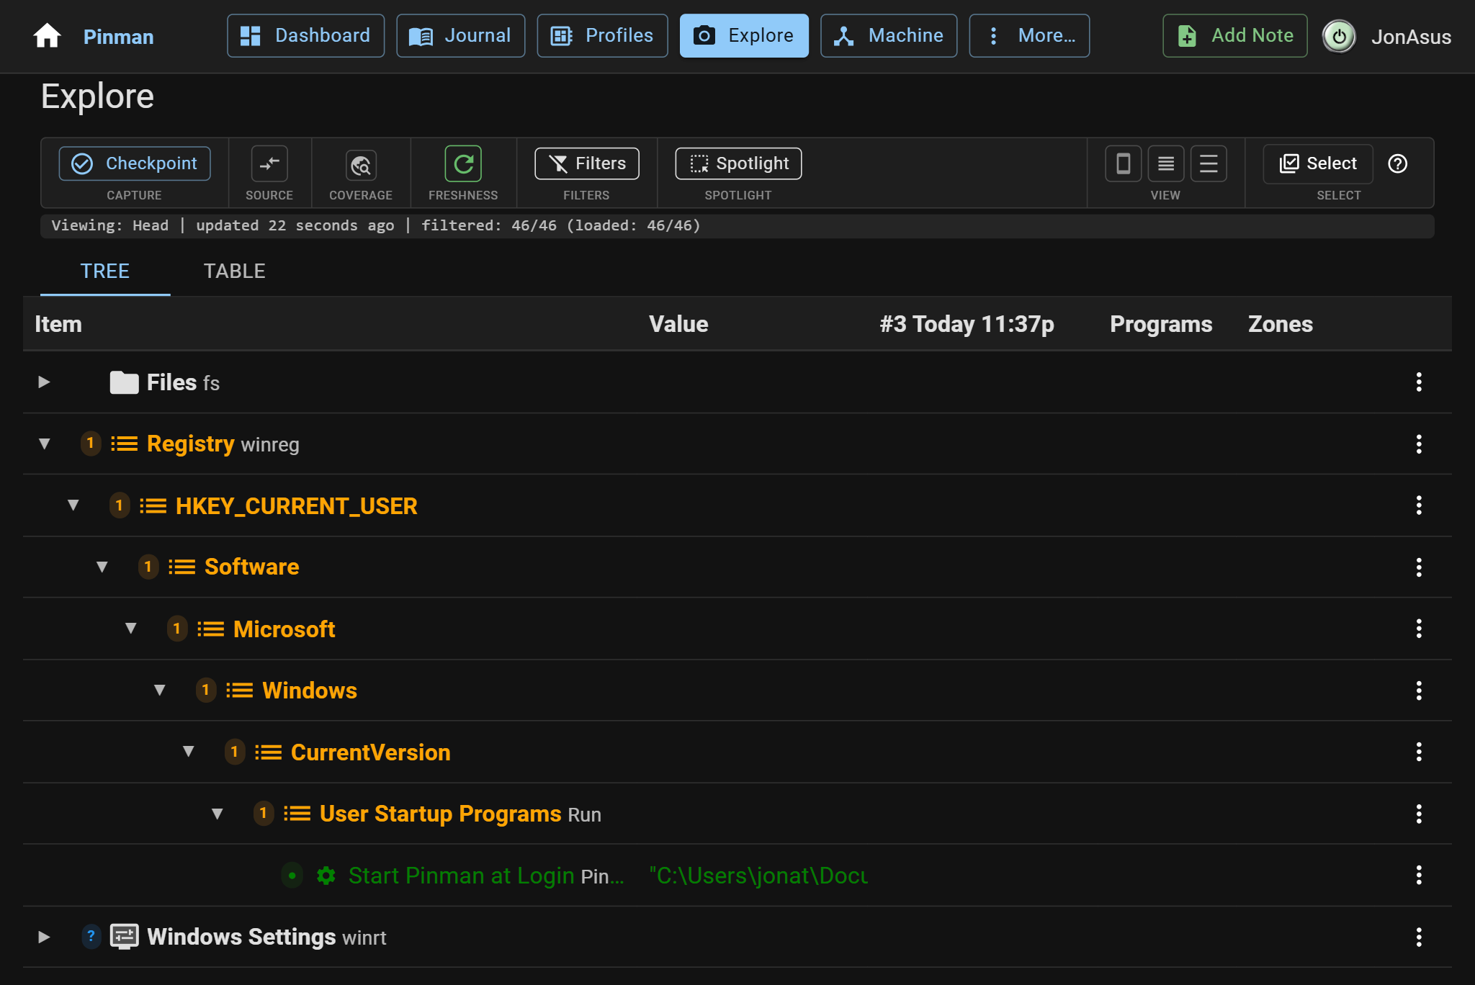Click the #3 Today 11:37p column header
Screen dimensions: 1475x985
point(967,324)
